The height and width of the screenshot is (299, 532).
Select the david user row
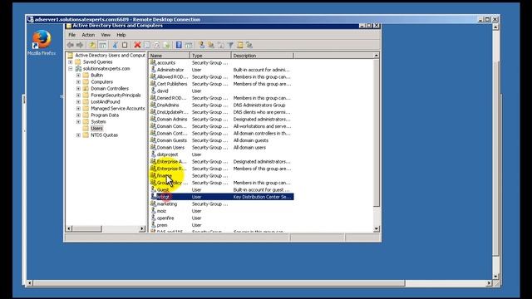click(221, 91)
